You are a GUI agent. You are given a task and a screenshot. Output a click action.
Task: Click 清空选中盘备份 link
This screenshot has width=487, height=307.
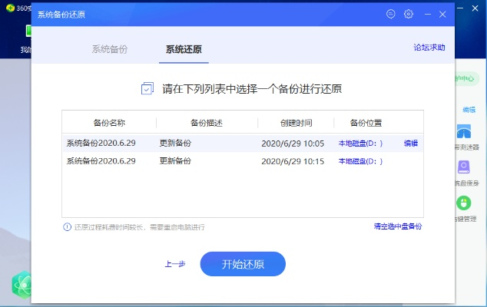click(x=397, y=226)
